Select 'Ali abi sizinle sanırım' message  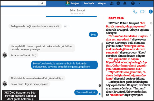(x=37, y=78)
